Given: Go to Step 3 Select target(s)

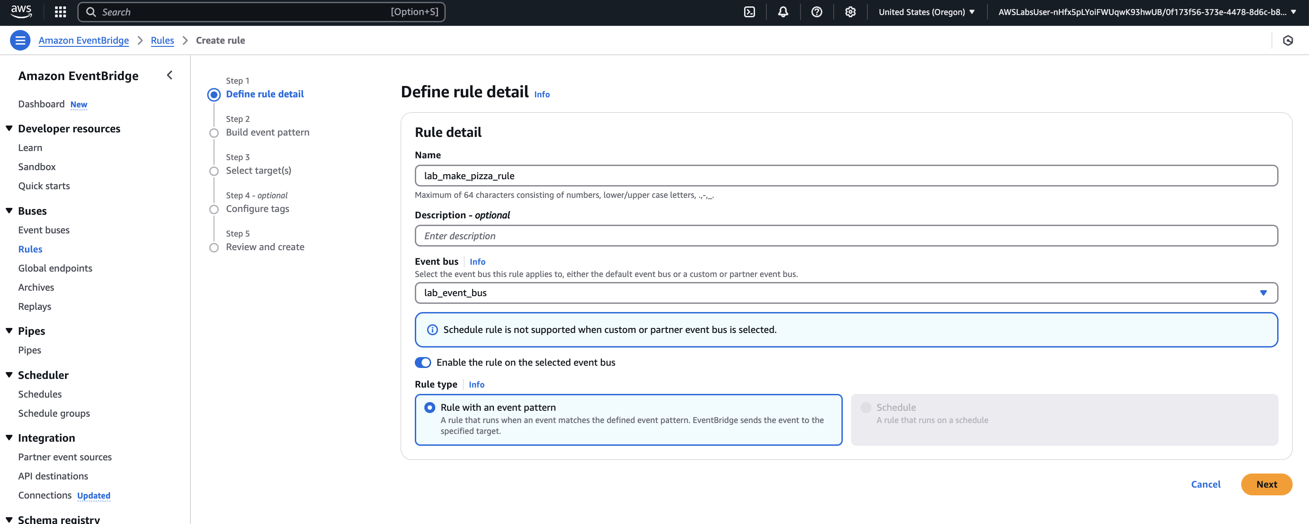Looking at the screenshot, I should (258, 170).
